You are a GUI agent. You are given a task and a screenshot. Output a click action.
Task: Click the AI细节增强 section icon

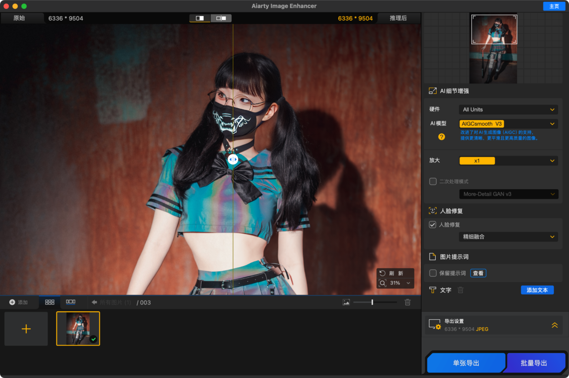(x=432, y=91)
